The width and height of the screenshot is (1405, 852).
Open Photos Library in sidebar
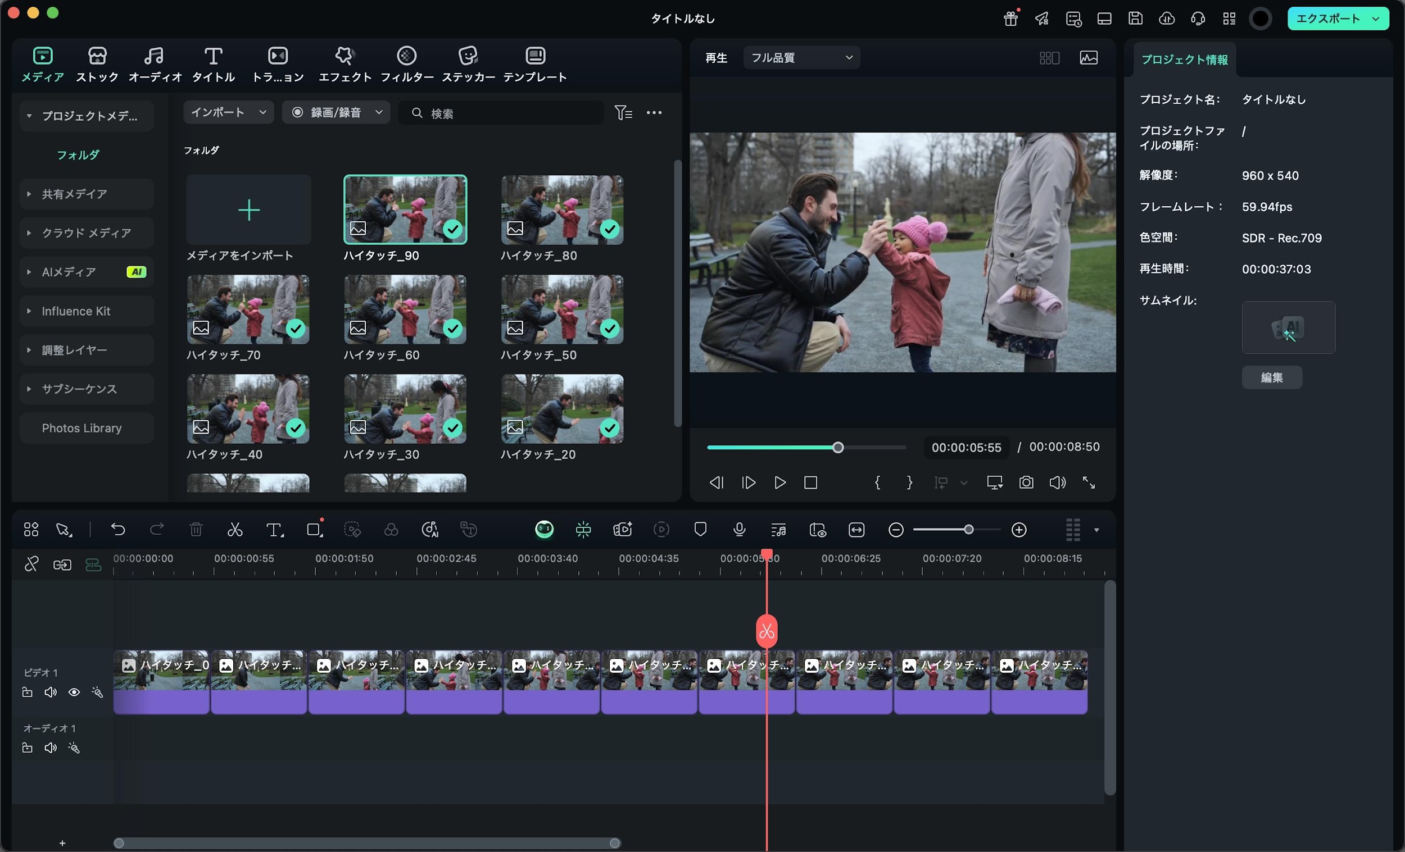[87, 428]
